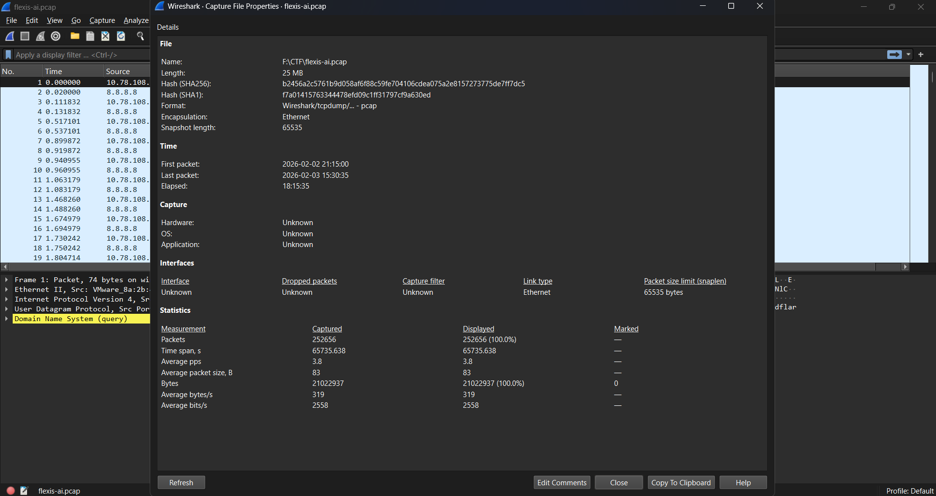Open capture options gear icon

56,36
